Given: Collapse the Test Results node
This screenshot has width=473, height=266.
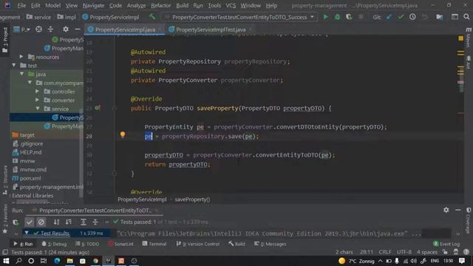Looking at the screenshot, I should coord(27,233).
